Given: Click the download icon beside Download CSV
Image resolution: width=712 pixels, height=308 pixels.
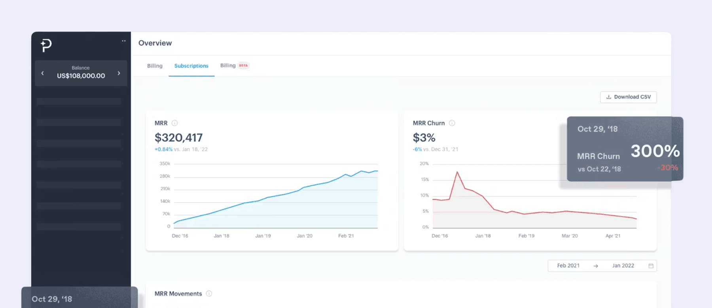Looking at the screenshot, I should [x=609, y=97].
